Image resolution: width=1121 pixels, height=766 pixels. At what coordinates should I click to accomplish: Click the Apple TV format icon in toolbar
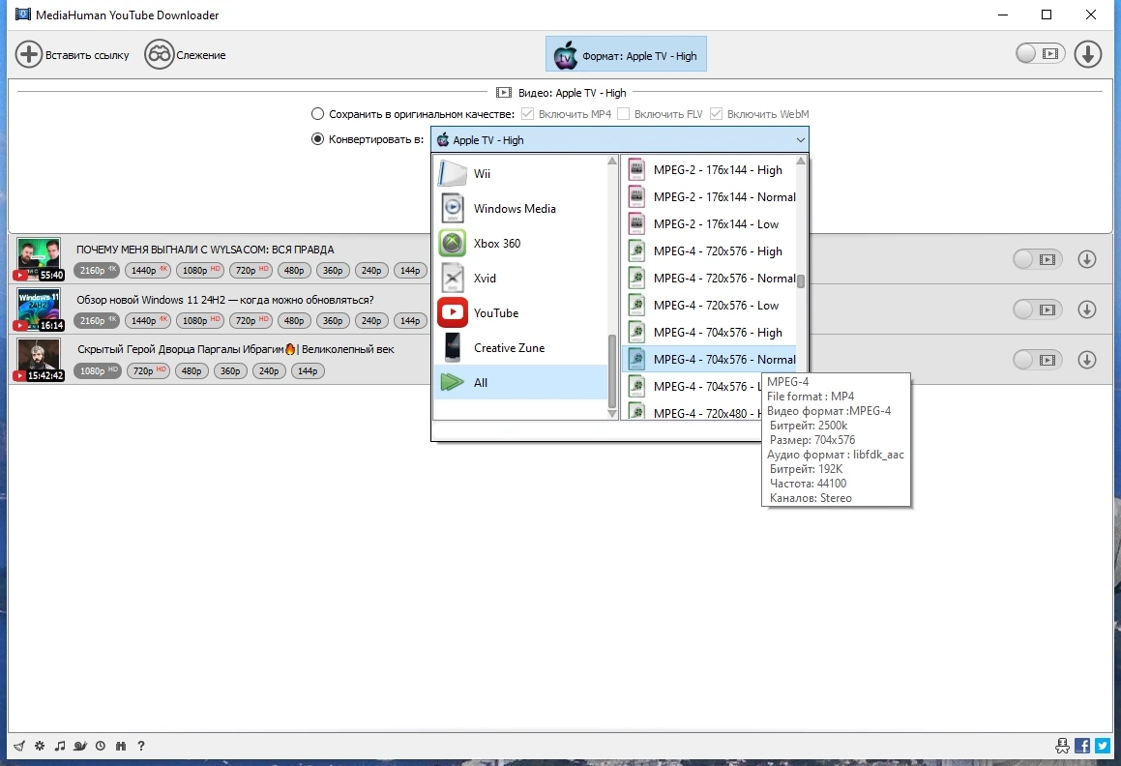pos(566,55)
